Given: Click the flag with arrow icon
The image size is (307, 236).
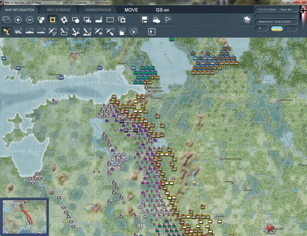Looking at the screenshot, I should pos(145,20).
